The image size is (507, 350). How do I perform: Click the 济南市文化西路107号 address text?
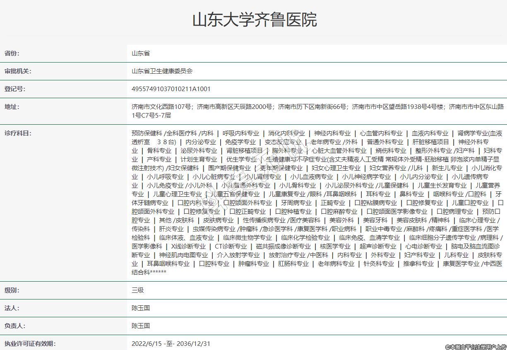[x=161, y=107]
